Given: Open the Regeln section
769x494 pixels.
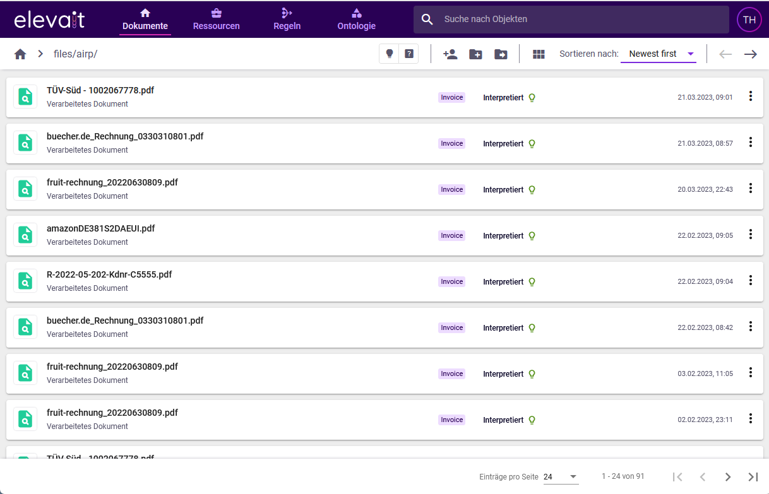Looking at the screenshot, I should pos(287,20).
